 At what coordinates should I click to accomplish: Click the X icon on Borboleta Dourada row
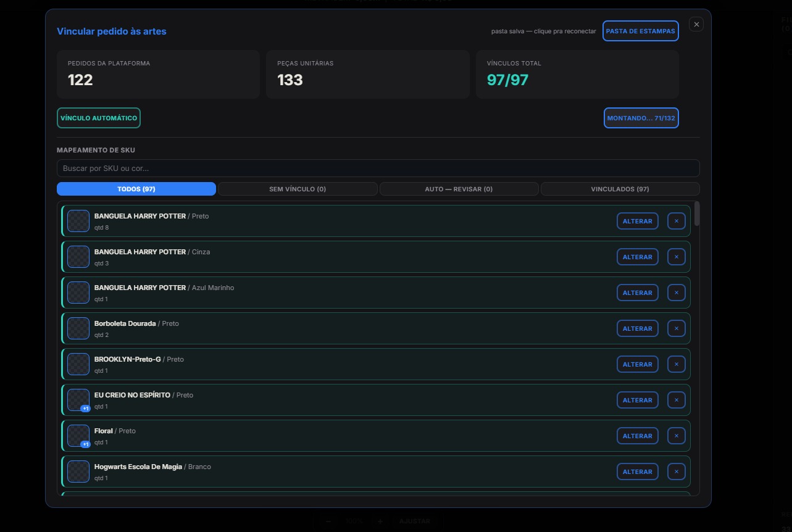[x=677, y=328]
